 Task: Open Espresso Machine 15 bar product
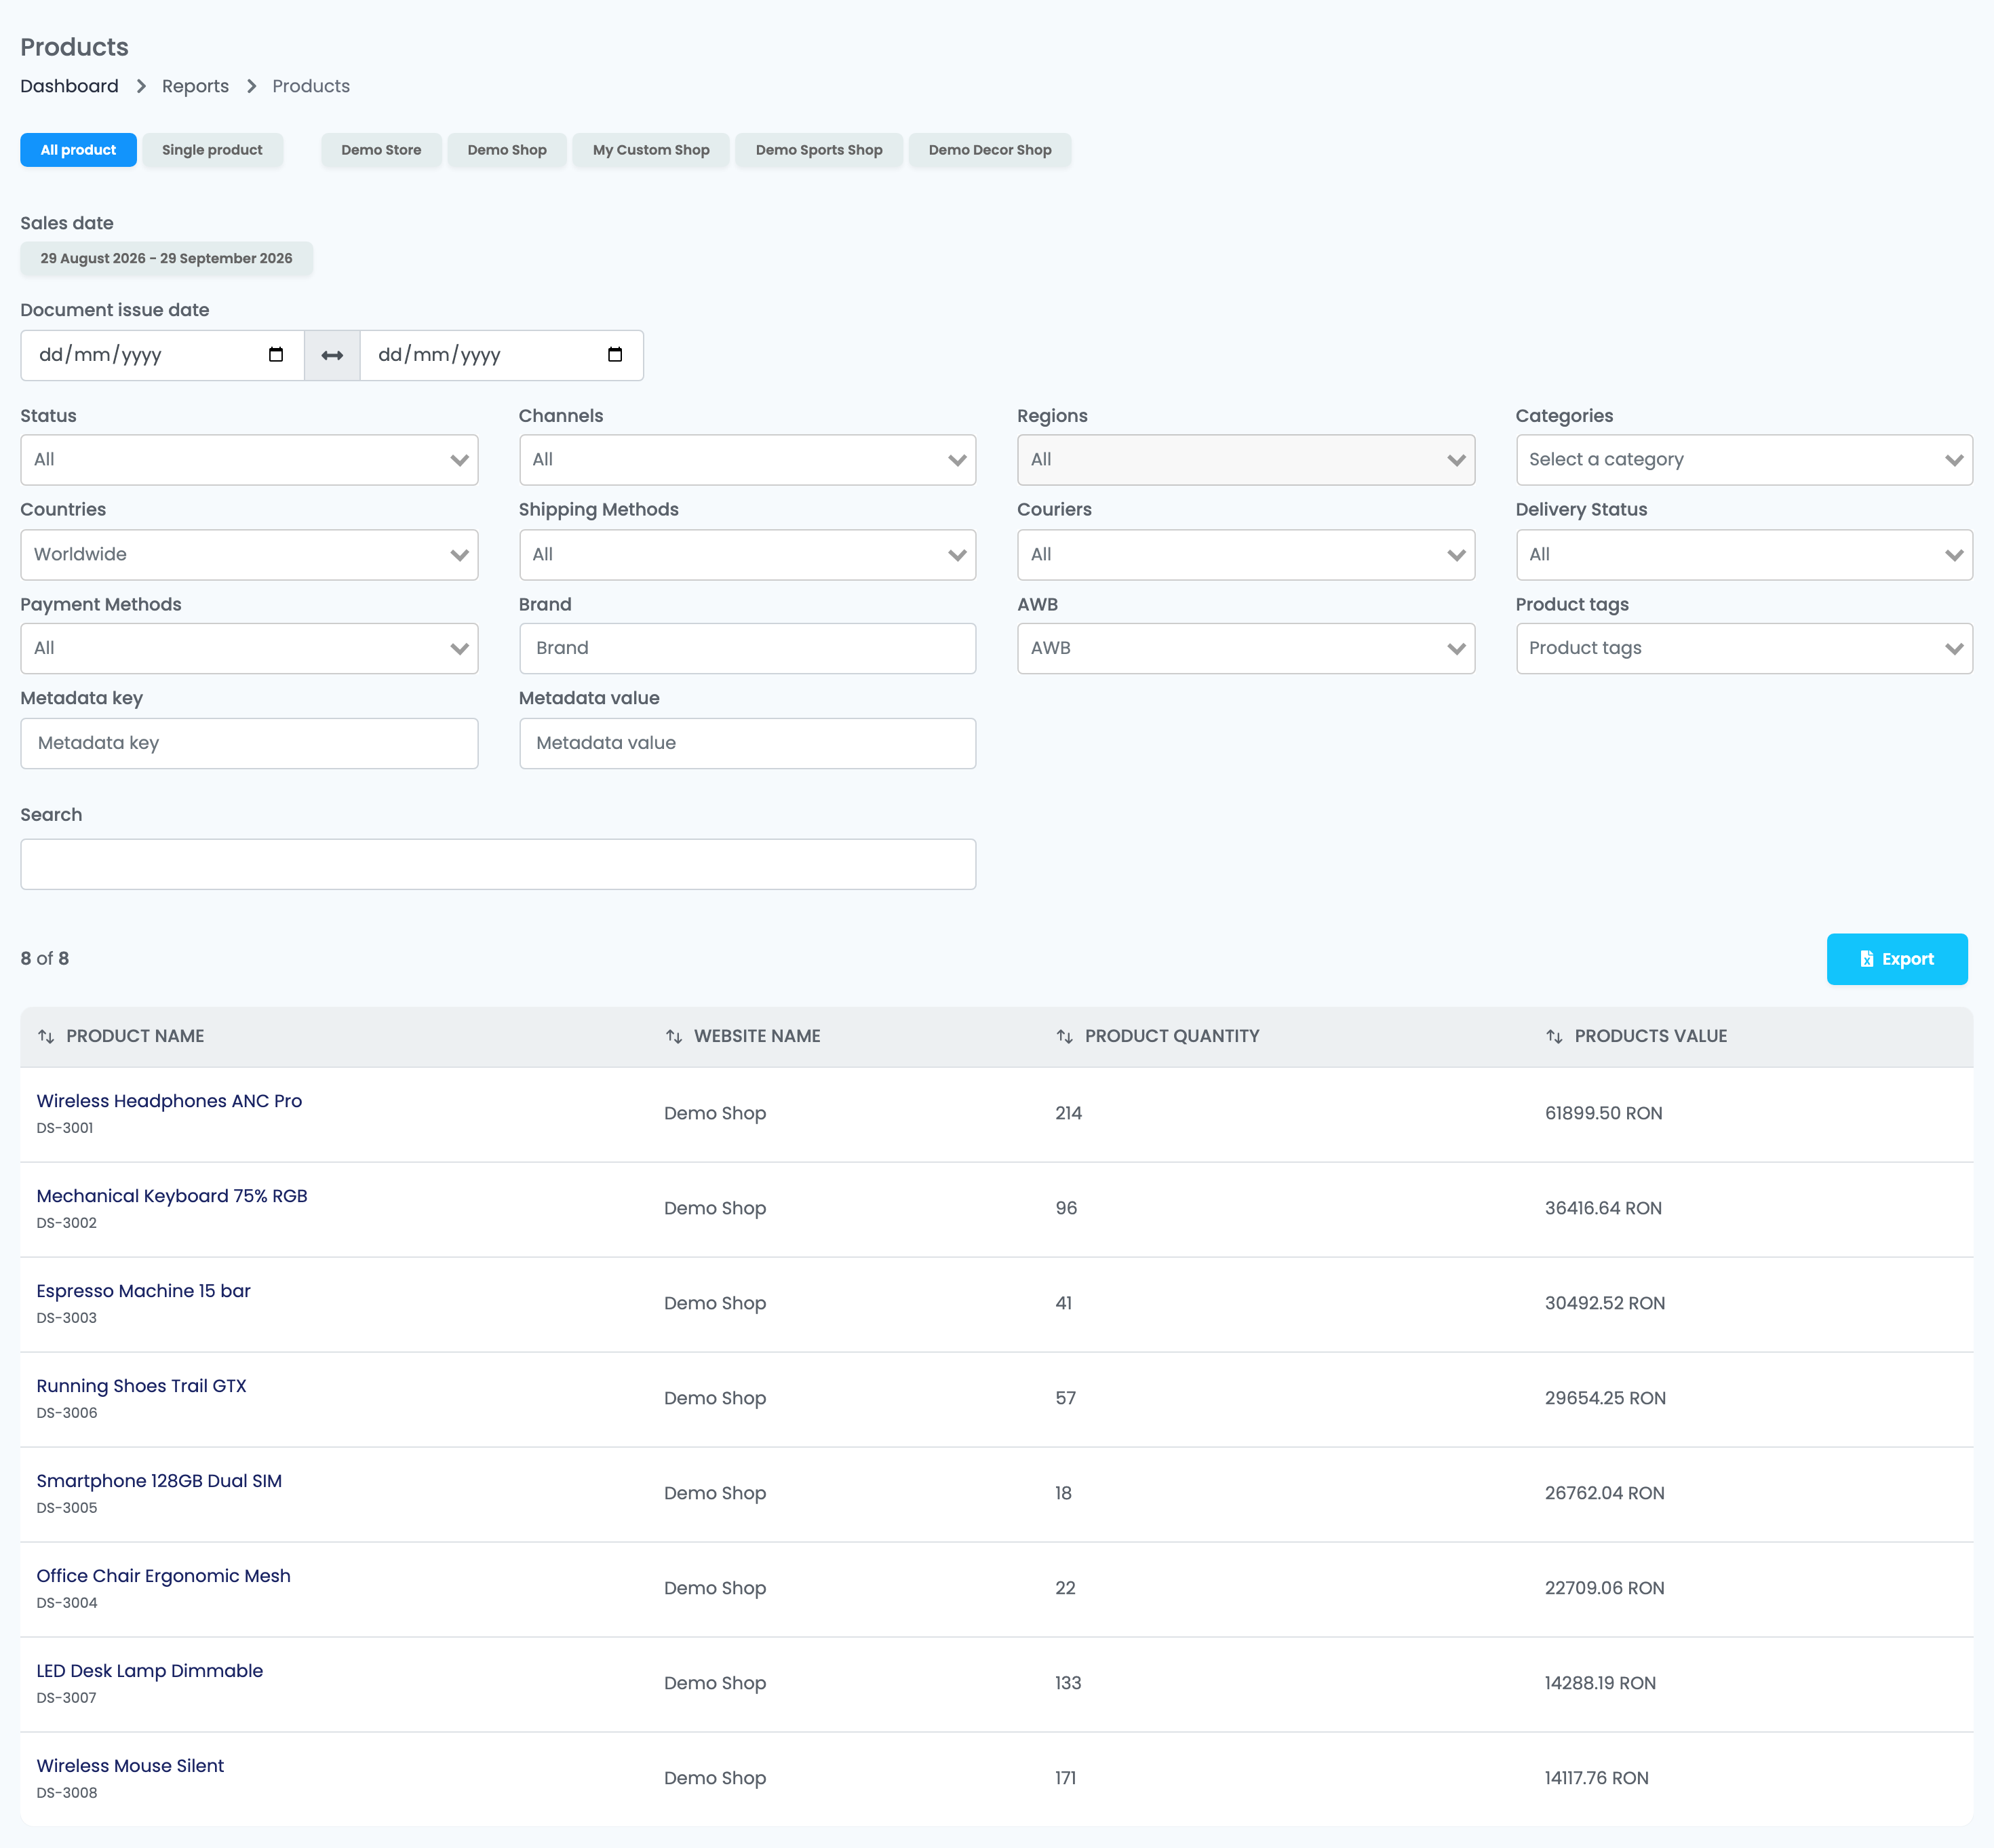coord(143,1291)
